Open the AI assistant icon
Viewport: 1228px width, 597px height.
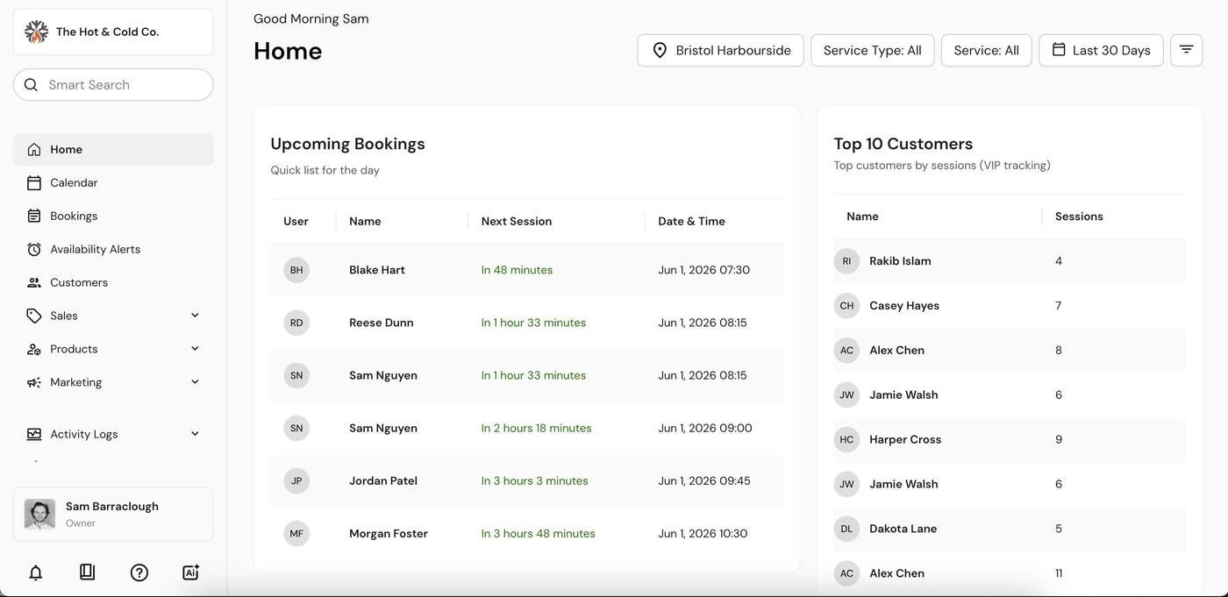(x=190, y=572)
